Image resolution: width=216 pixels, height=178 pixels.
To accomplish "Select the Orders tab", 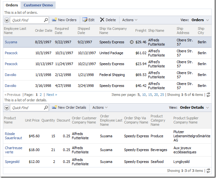I will coord(12,5).
